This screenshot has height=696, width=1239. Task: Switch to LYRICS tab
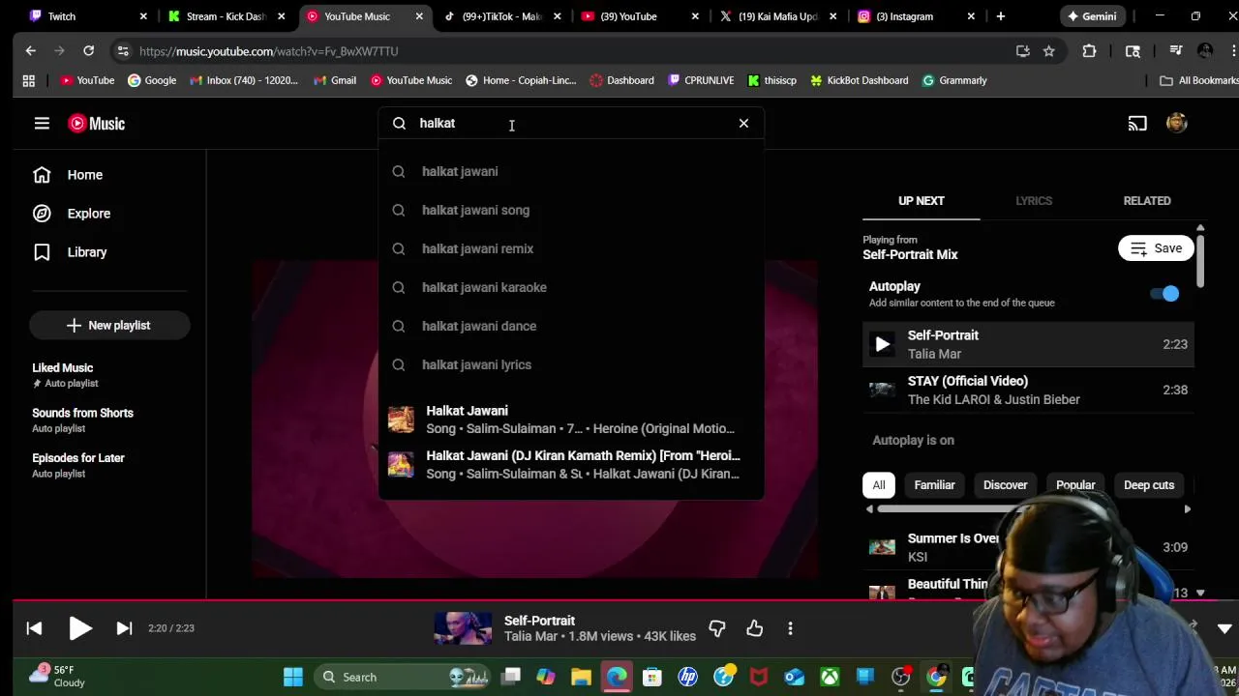1034,200
